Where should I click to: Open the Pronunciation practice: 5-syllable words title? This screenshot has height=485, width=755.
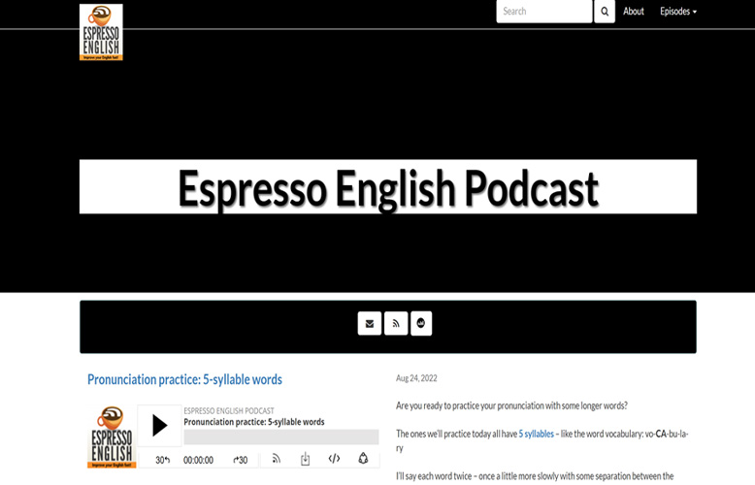tap(184, 379)
